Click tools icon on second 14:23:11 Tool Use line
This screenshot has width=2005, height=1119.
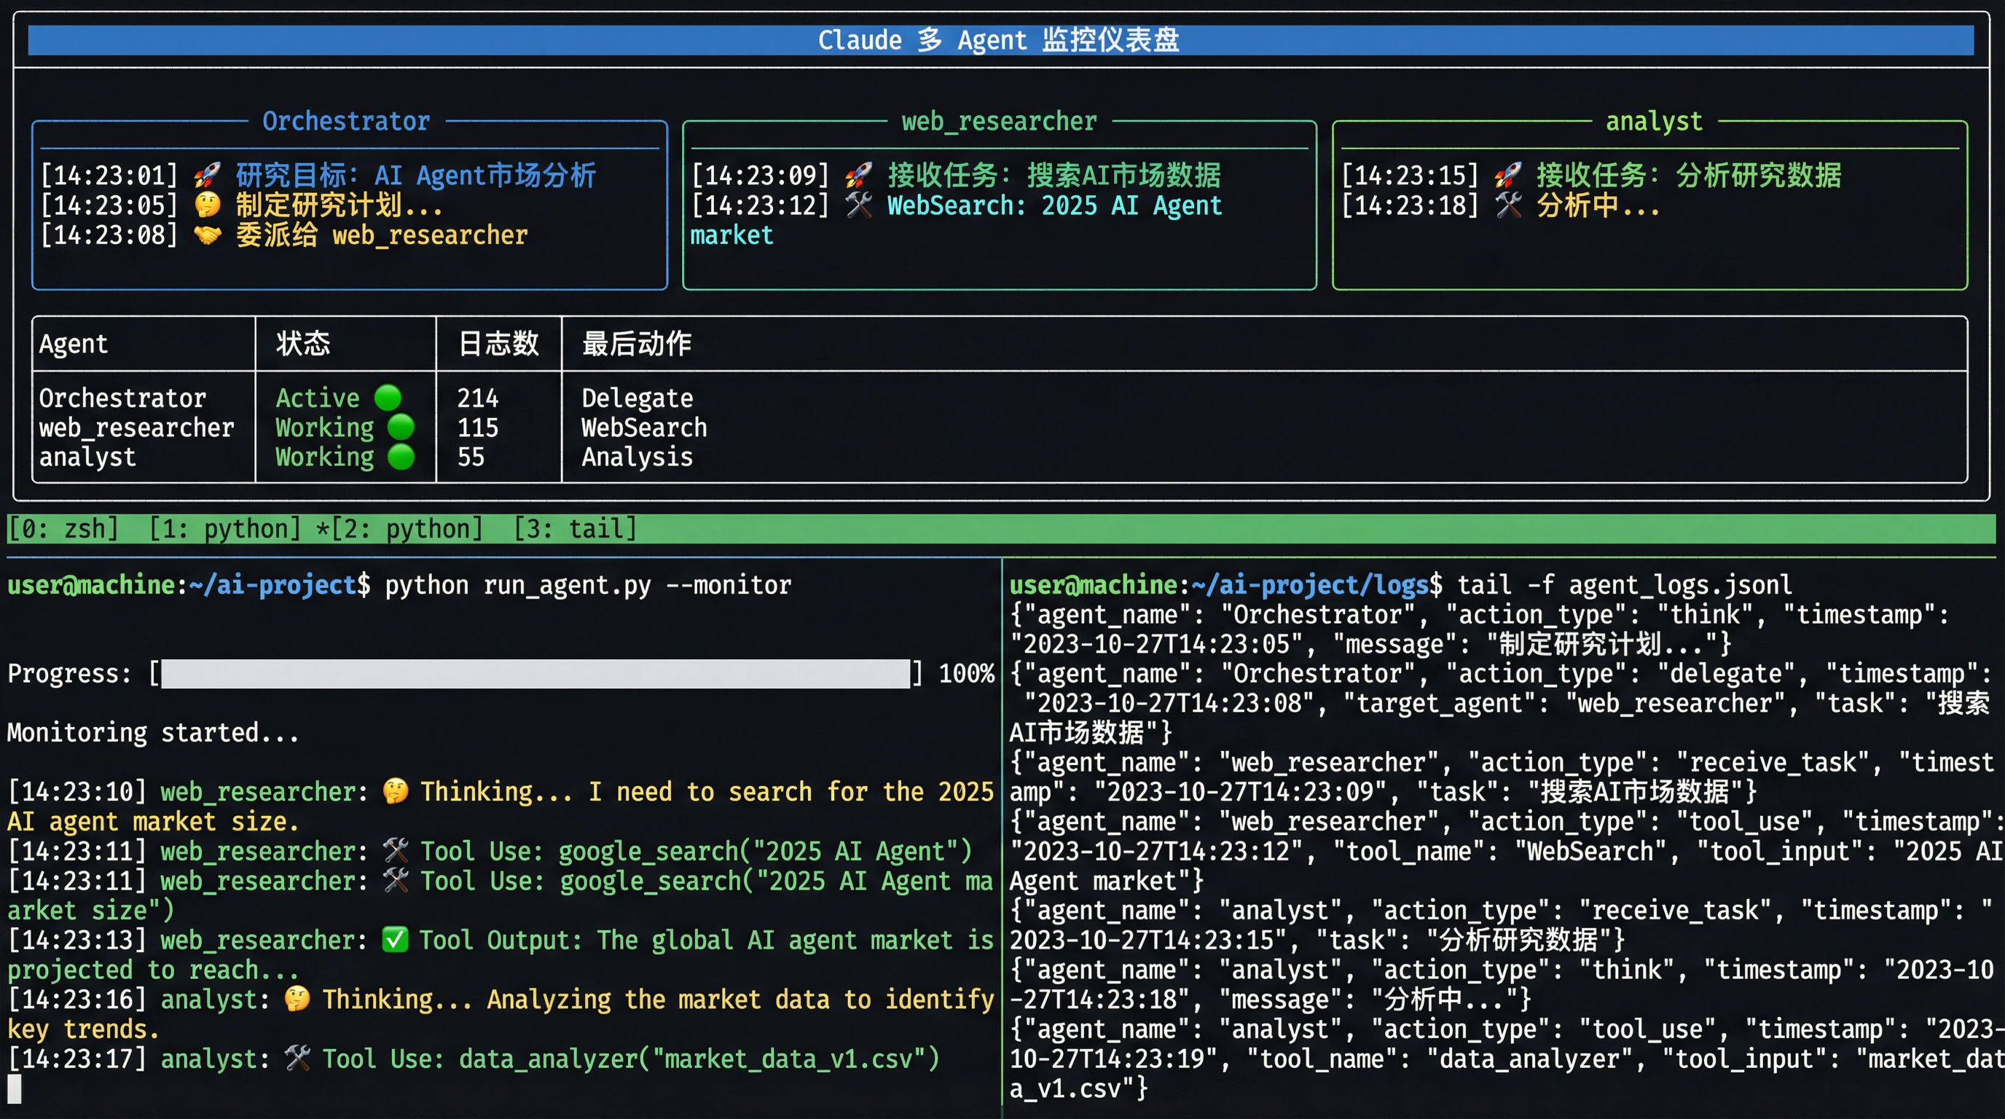(x=396, y=880)
